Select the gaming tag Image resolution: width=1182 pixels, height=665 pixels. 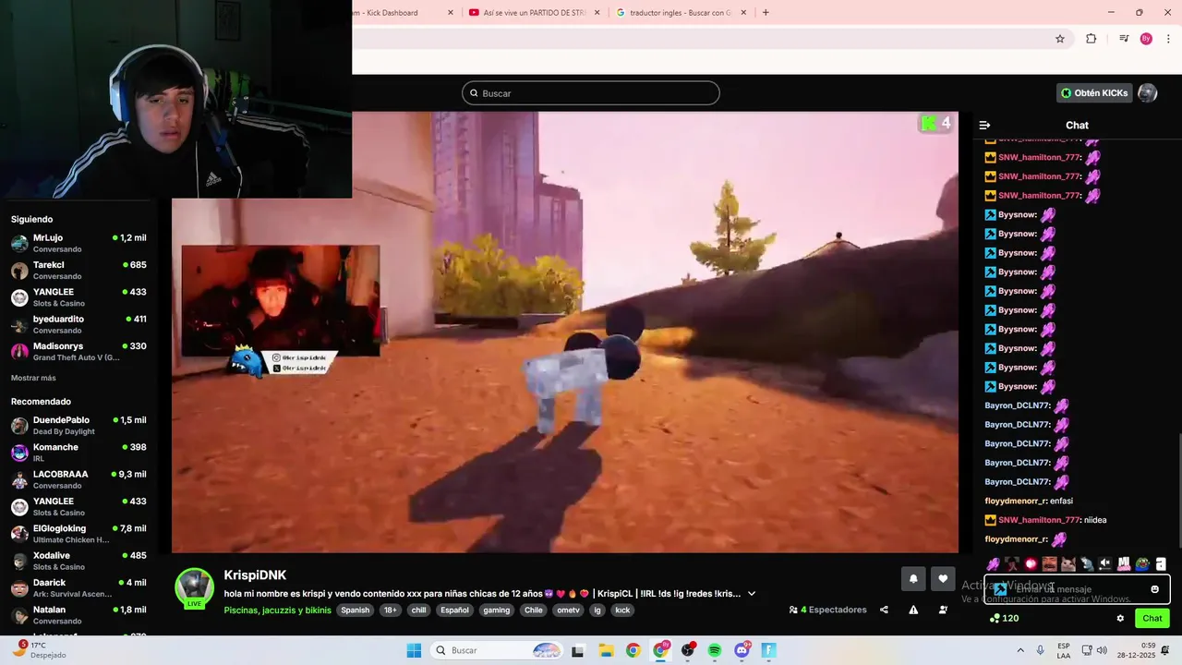[496, 611]
